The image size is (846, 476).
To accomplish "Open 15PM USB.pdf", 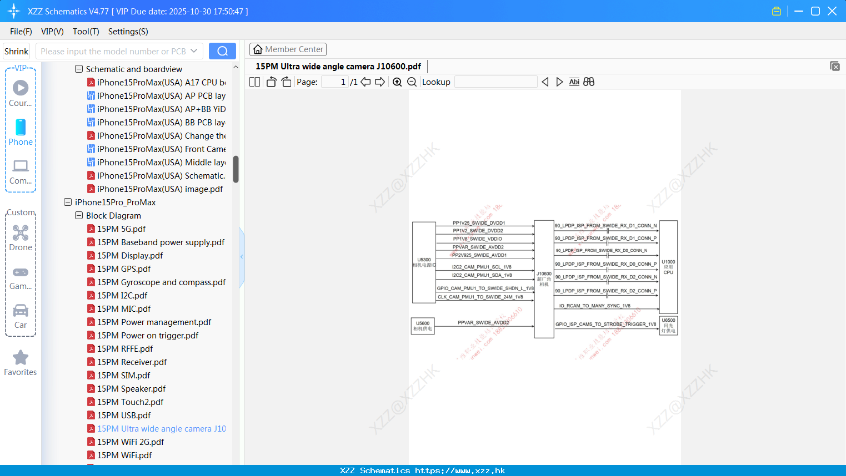I will [x=119, y=416].
